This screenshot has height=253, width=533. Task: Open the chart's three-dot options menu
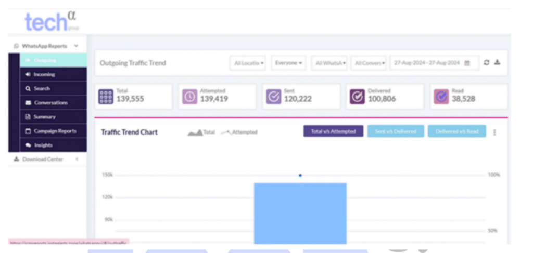pos(494,132)
